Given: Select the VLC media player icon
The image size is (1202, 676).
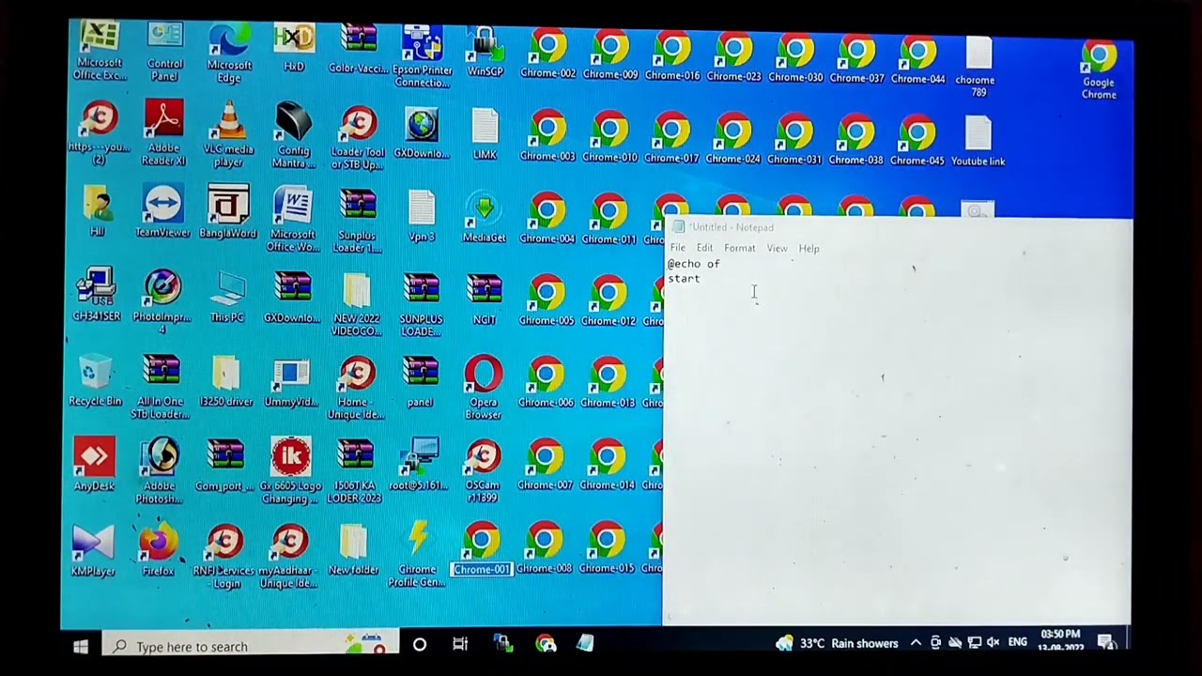Looking at the screenshot, I should pyautogui.click(x=228, y=134).
